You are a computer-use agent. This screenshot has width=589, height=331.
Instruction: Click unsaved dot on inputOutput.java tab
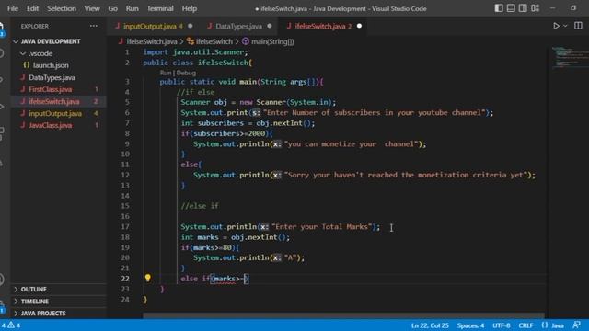(x=191, y=26)
